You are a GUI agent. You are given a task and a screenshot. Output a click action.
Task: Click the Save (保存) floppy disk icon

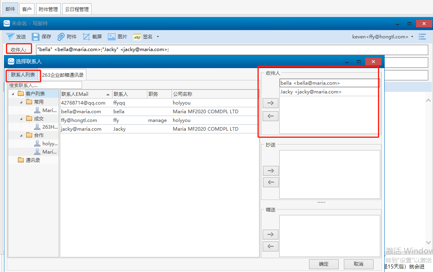(x=36, y=37)
